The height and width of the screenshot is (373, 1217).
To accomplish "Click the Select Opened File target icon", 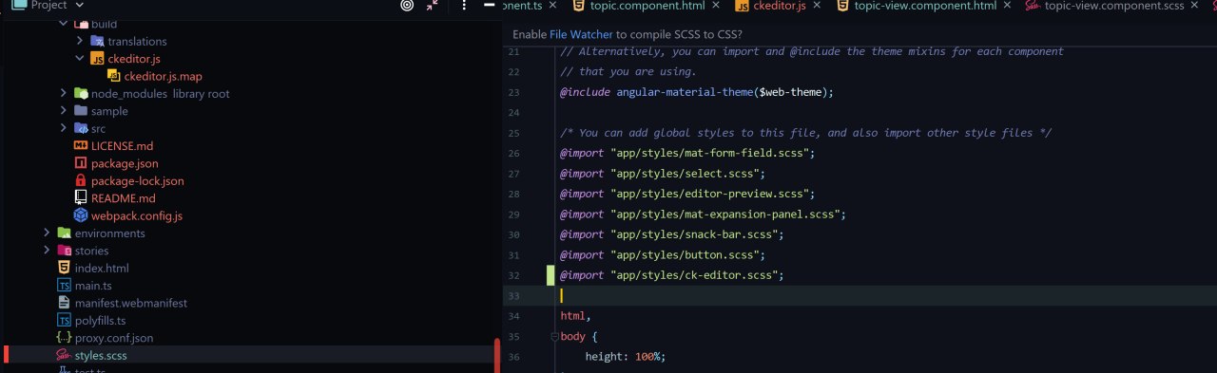I will click(407, 6).
